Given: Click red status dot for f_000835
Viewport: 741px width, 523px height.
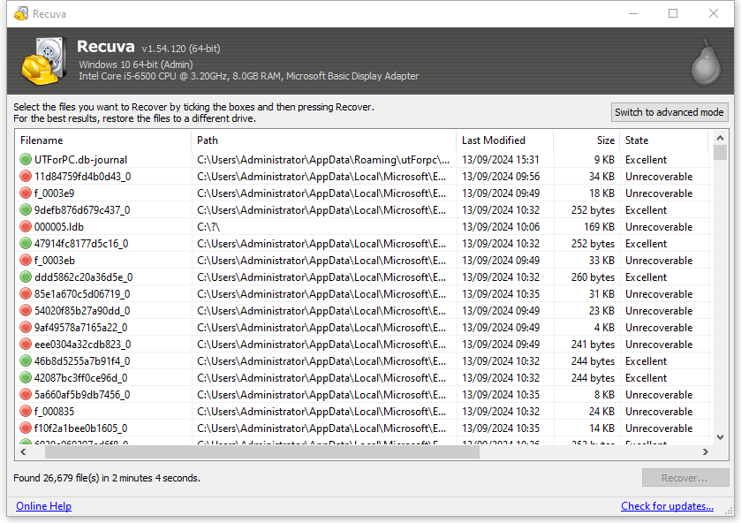Looking at the screenshot, I should click(26, 412).
